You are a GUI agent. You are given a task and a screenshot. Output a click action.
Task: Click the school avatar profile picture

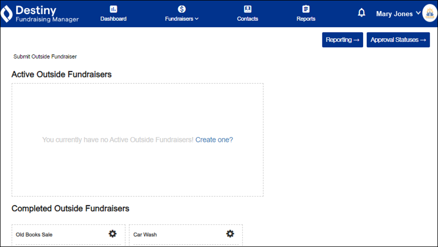point(430,14)
